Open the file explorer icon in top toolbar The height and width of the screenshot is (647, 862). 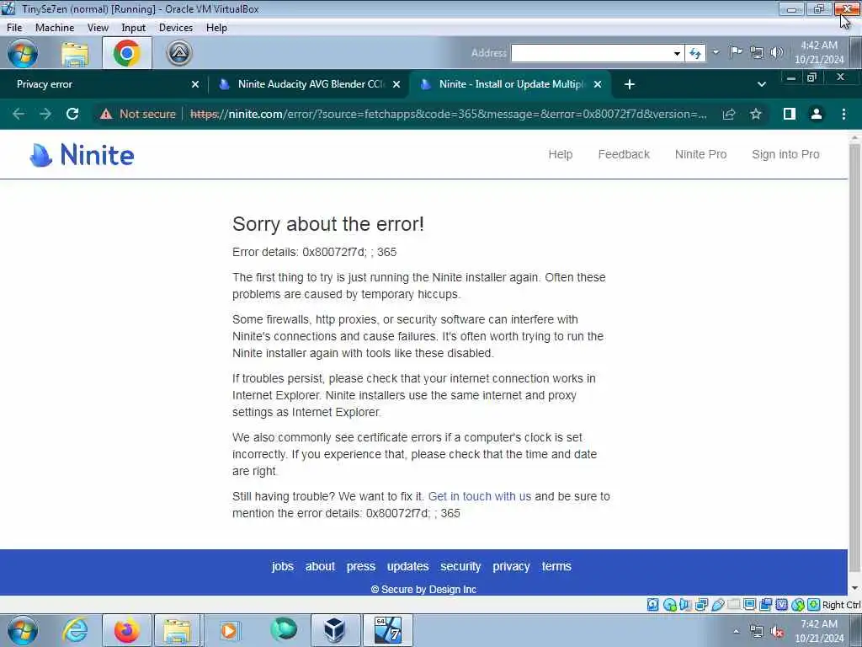pos(75,53)
